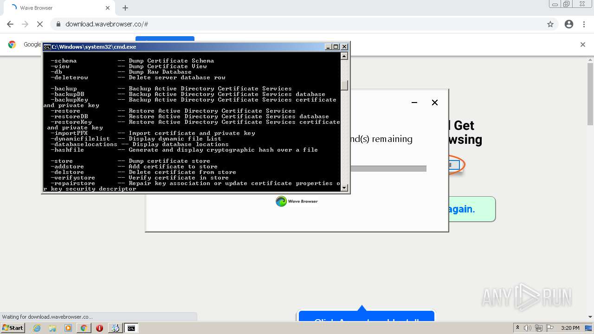Viewport: 594px width, 334px height.
Task: Open the cmd.exe window system menu icon
Action: [x=47, y=47]
